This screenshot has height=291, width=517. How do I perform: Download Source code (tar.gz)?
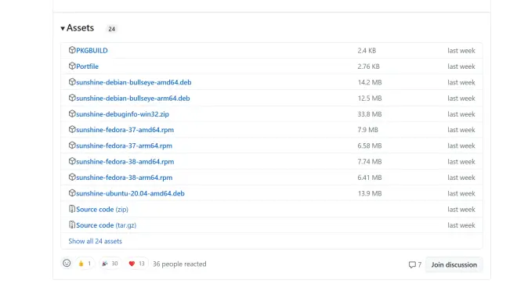107,225
